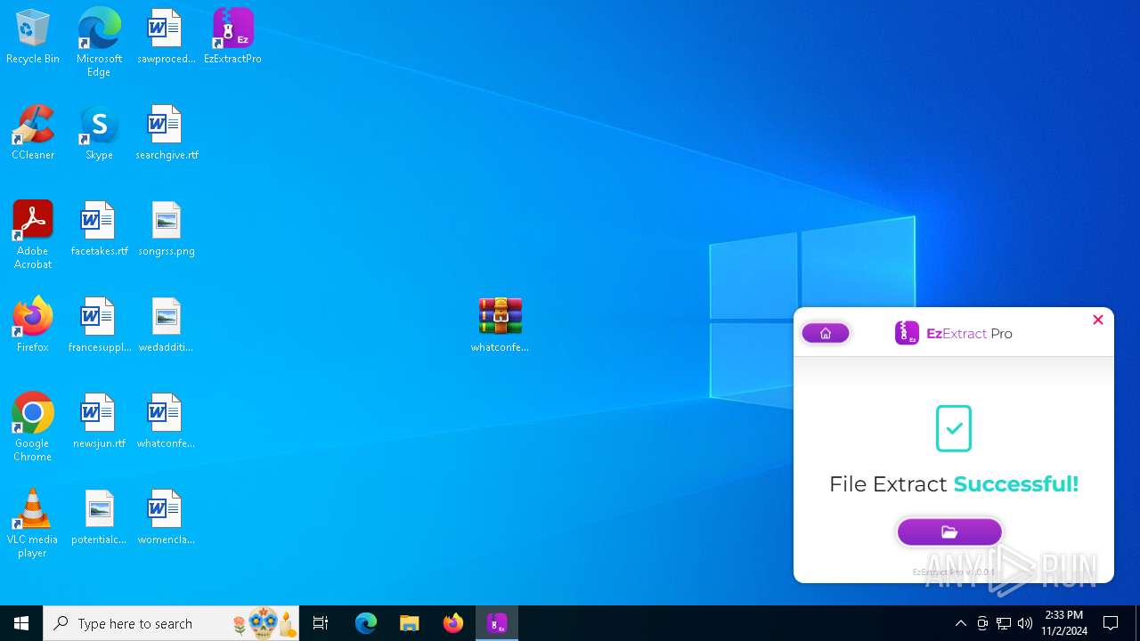Select the francesuppl... Word document

(x=99, y=326)
